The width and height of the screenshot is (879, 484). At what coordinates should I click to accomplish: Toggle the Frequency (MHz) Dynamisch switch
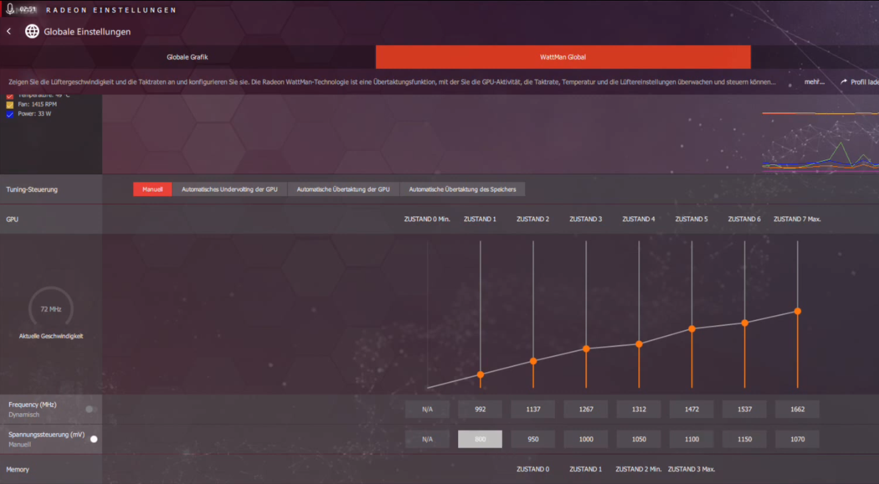tap(91, 409)
